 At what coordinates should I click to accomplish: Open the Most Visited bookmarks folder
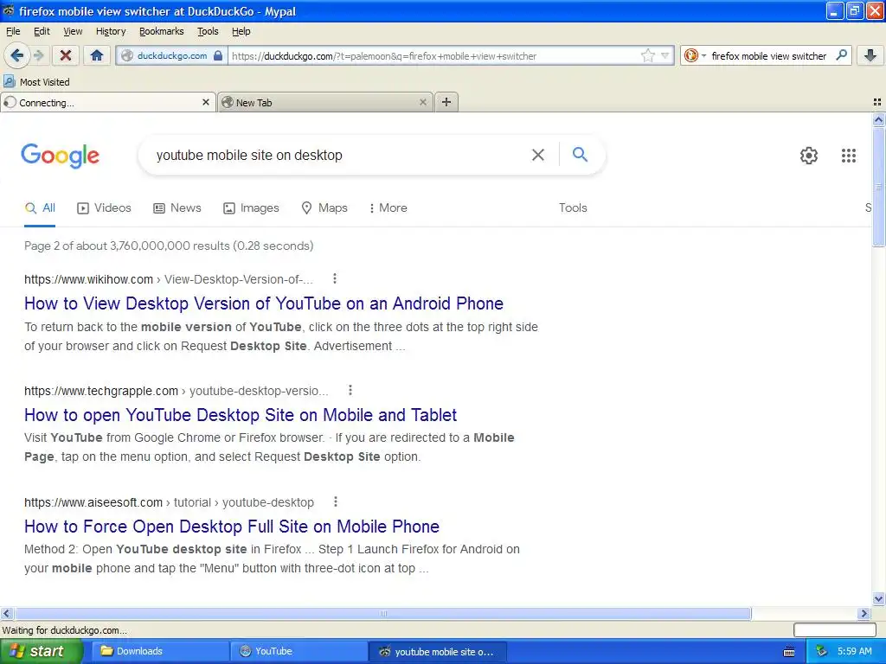click(x=36, y=82)
